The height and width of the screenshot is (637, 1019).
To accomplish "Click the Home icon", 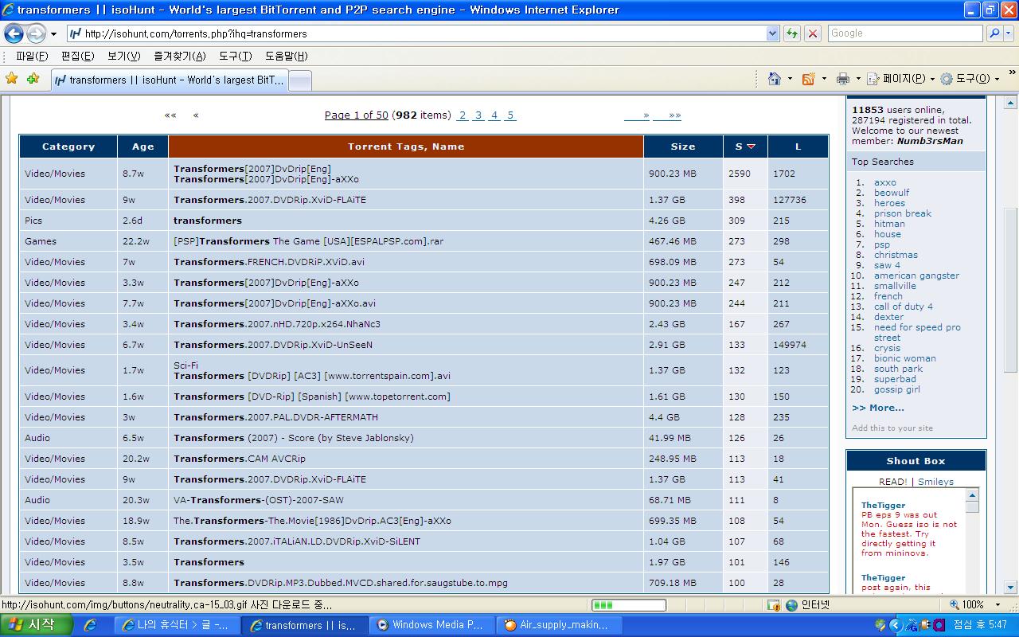I will 774,79.
